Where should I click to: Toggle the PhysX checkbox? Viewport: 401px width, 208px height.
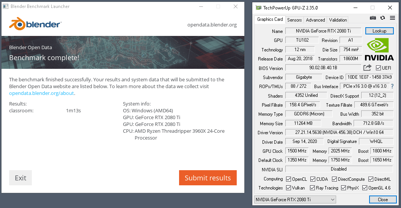343,188
